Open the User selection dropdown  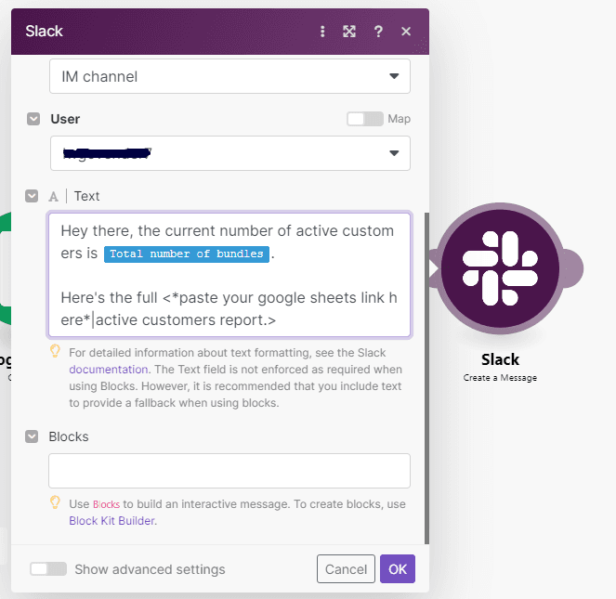click(x=229, y=153)
